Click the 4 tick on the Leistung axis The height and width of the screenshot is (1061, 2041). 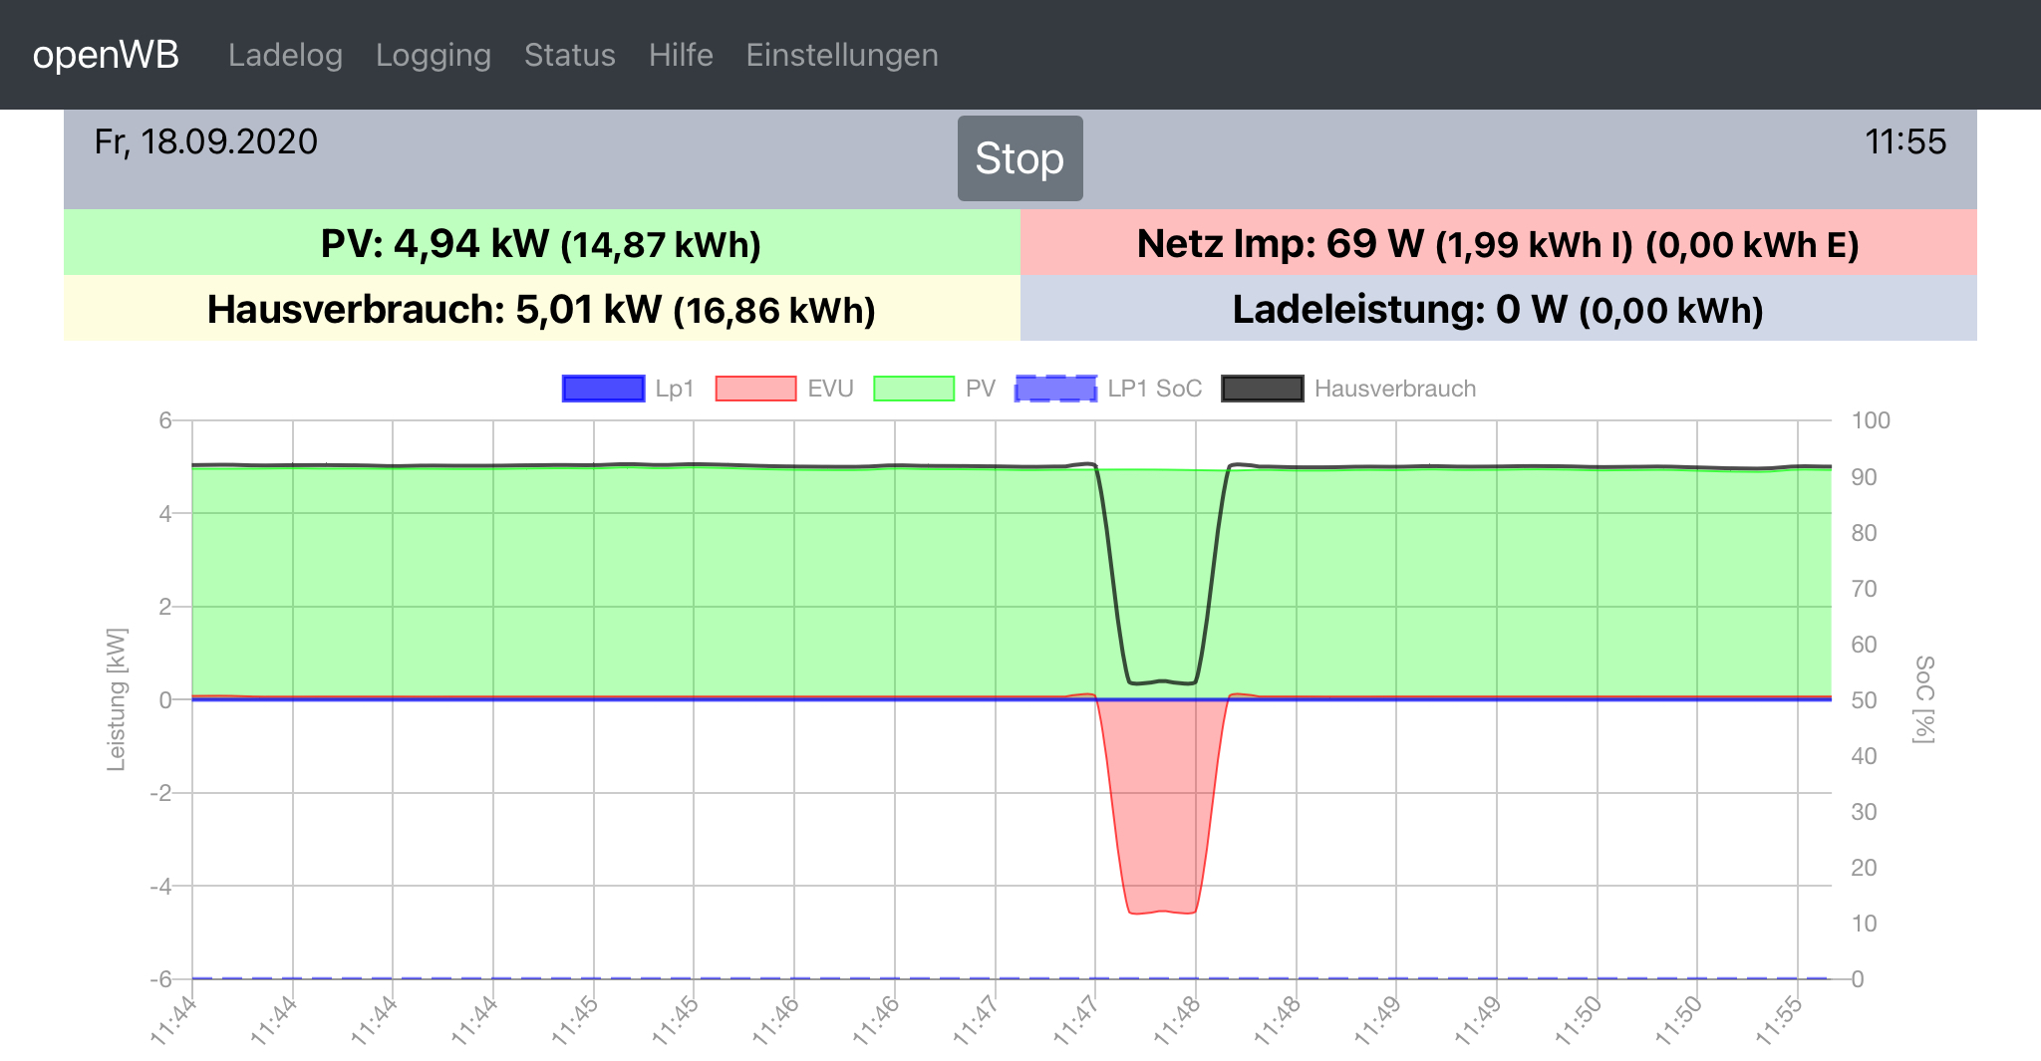(x=165, y=514)
